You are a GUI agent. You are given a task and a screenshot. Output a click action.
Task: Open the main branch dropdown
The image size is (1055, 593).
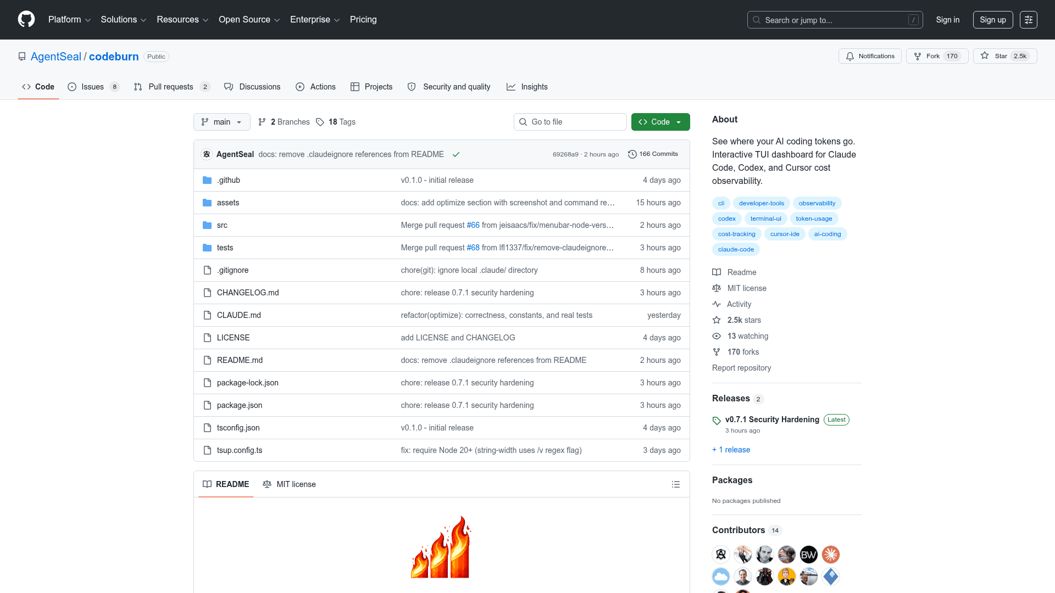point(221,122)
